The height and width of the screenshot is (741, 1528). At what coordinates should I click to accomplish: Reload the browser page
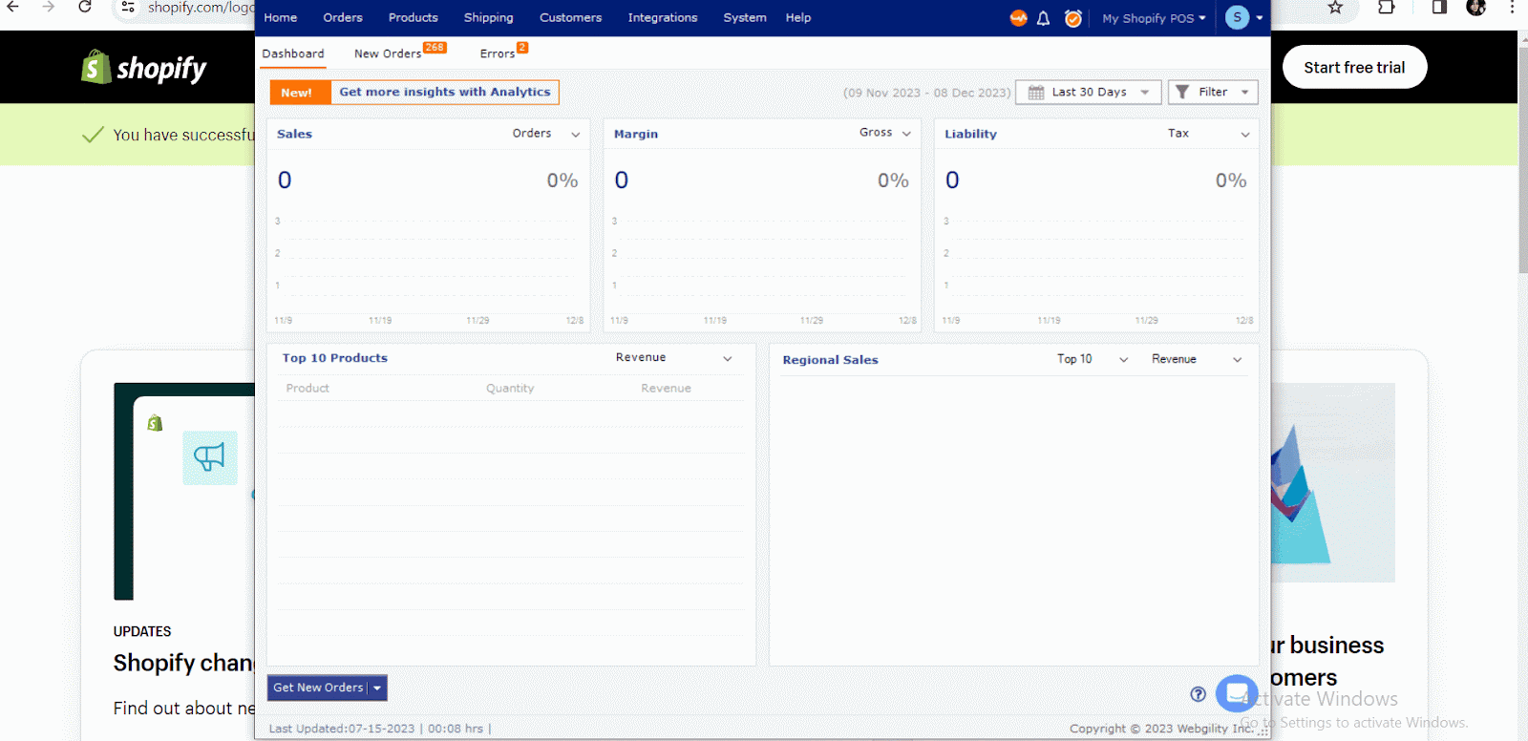(x=85, y=8)
